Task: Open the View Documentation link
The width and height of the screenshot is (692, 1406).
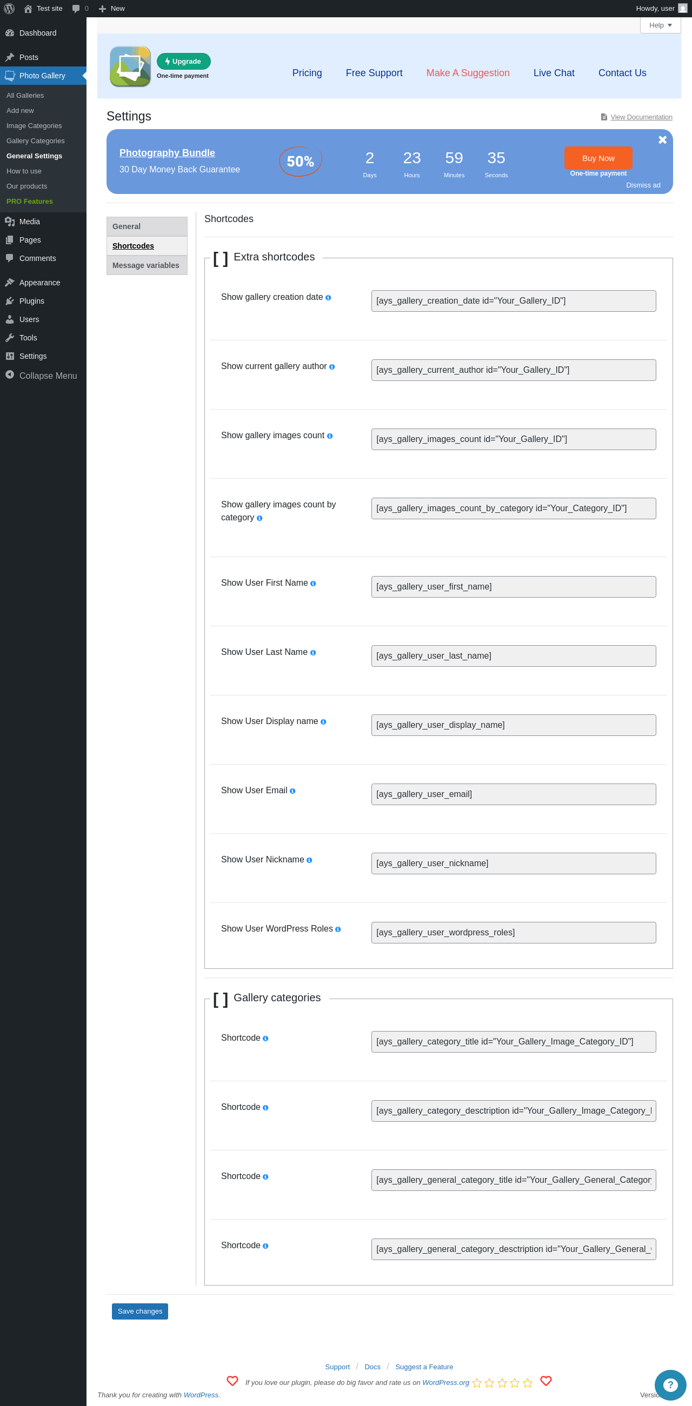Action: 641,117
